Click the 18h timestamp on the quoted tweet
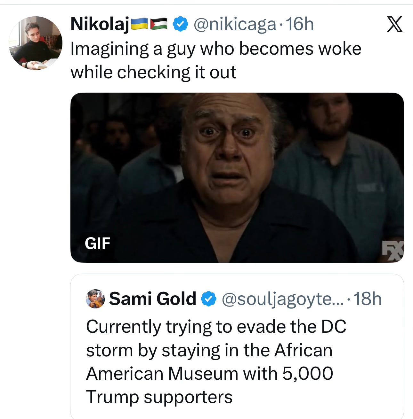Viewport: 413px width, 419px height. click(x=368, y=299)
